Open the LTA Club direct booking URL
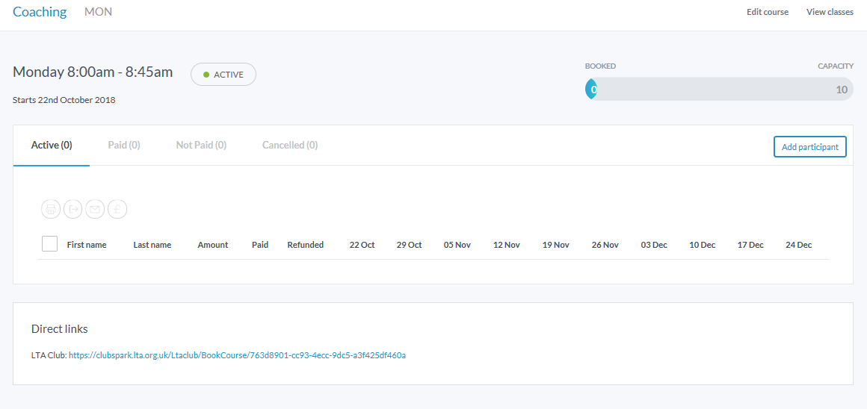Screen dimensions: 867x409 pos(237,355)
